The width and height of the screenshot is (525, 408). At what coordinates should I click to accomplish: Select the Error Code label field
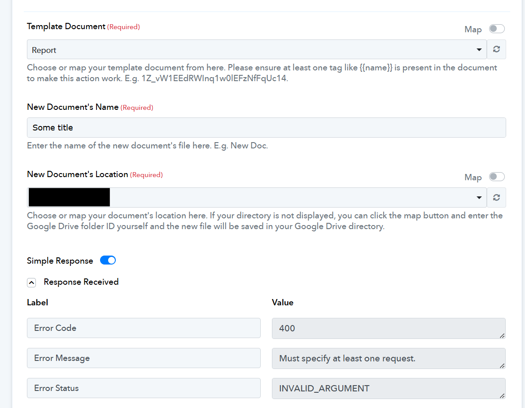[144, 328]
